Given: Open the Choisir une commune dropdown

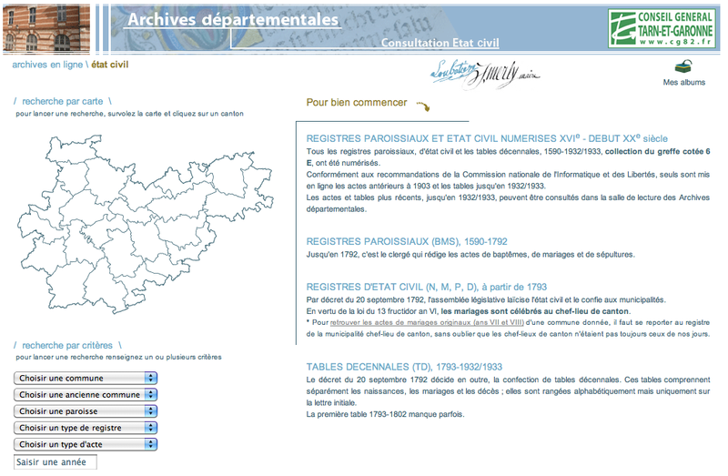Looking at the screenshot, I should pyautogui.click(x=86, y=378).
